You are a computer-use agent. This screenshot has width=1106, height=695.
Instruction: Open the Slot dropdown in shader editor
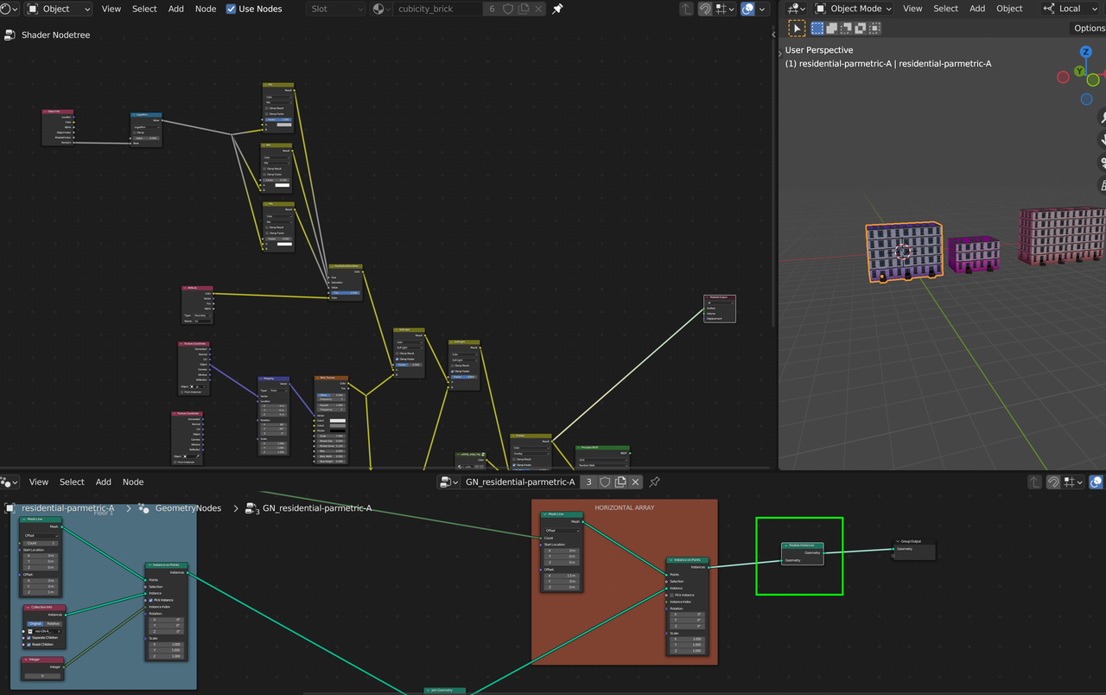coord(336,9)
